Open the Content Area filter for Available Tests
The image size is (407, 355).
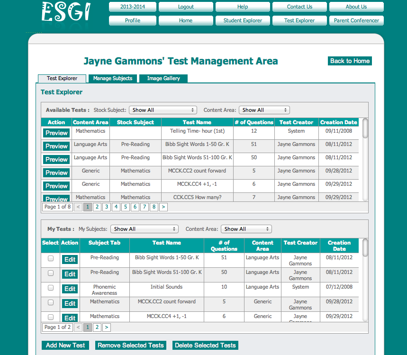264,109
